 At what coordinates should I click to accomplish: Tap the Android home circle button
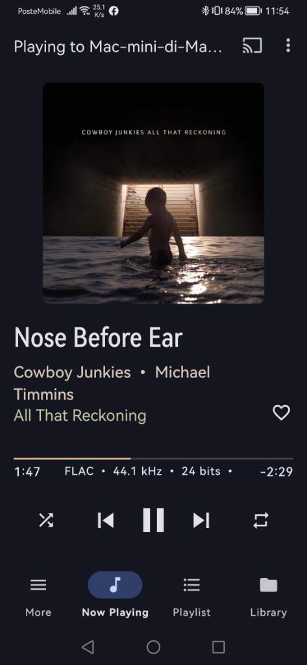(x=153, y=647)
